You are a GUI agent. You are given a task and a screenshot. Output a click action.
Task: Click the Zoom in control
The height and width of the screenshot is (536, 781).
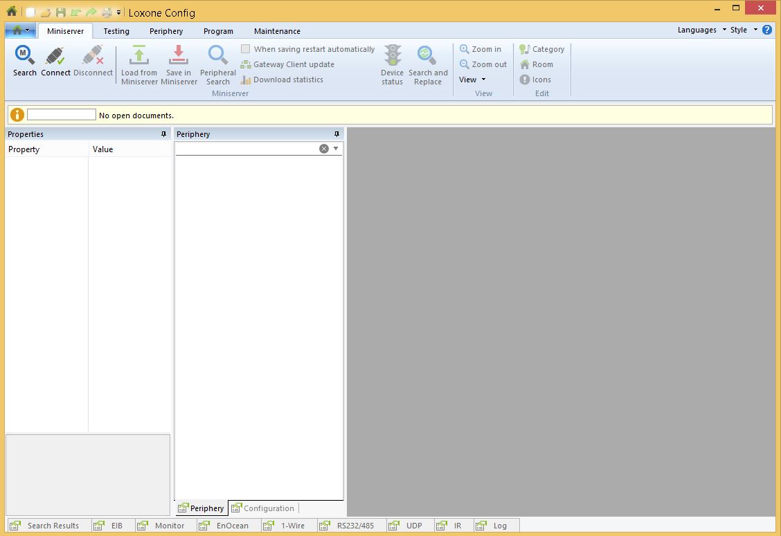point(481,48)
